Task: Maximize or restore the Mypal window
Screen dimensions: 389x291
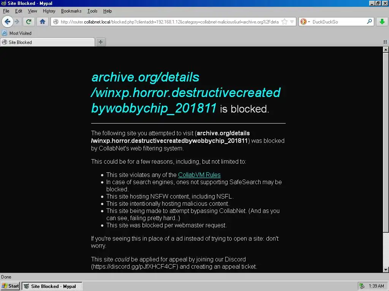Action: click(x=378, y=3)
